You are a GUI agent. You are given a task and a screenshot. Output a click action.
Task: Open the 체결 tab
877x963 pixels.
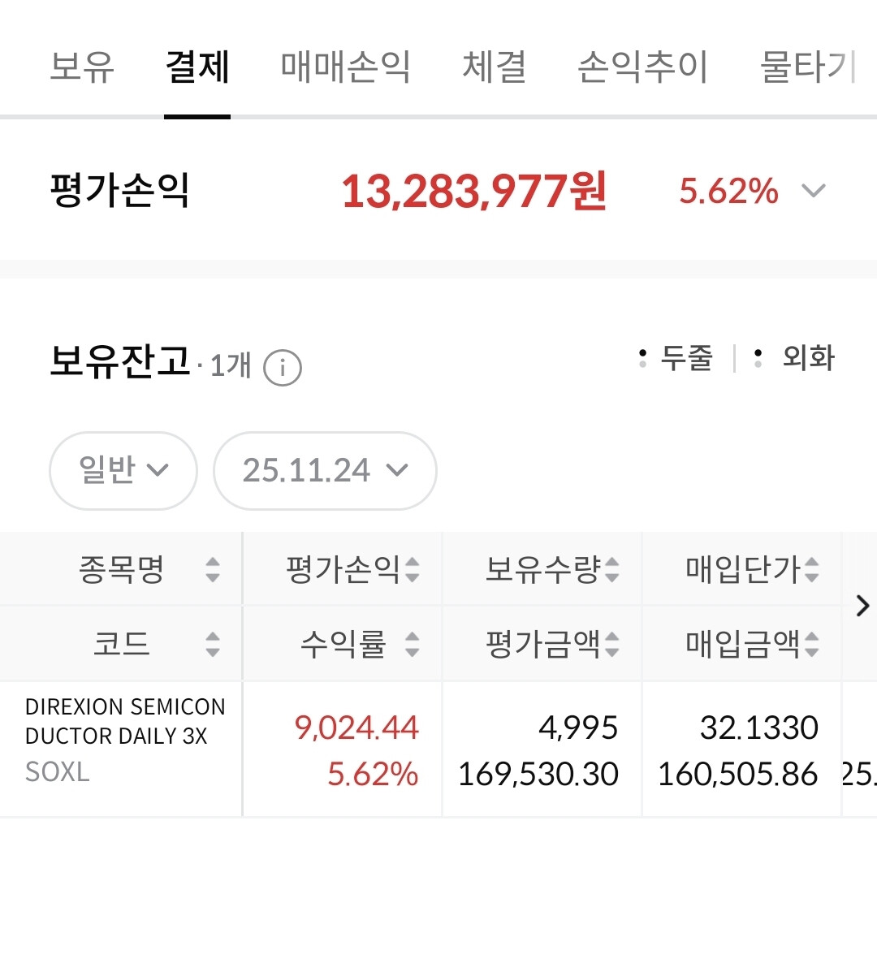[x=494, y=67]
